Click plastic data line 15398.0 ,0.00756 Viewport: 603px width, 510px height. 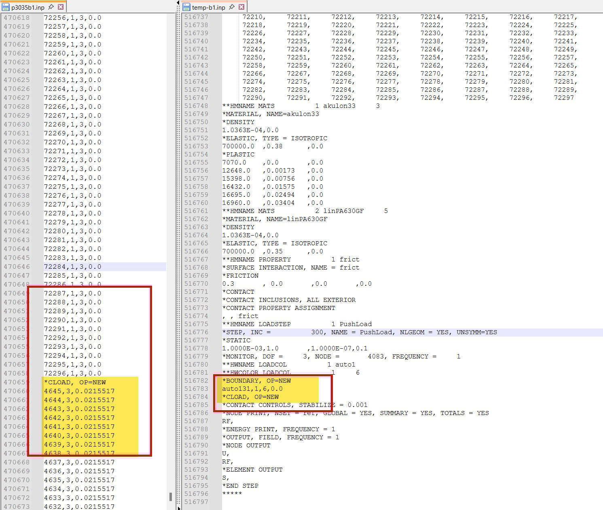[273, 179]
